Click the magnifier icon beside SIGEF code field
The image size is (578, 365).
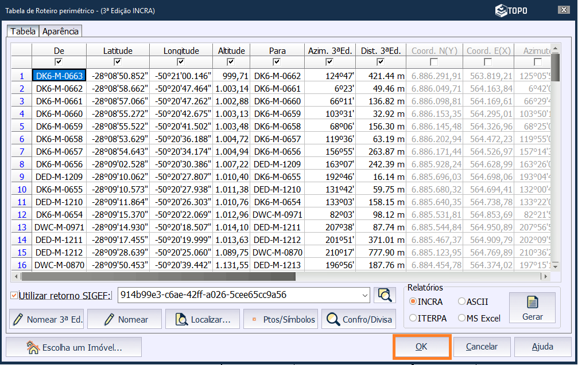coord(385,295)
